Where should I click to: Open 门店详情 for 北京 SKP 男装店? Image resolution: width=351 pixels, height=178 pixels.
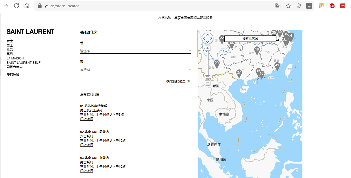86,145
